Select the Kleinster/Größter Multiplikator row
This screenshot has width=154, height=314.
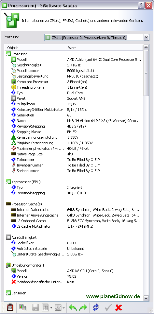tap(74, 110)
